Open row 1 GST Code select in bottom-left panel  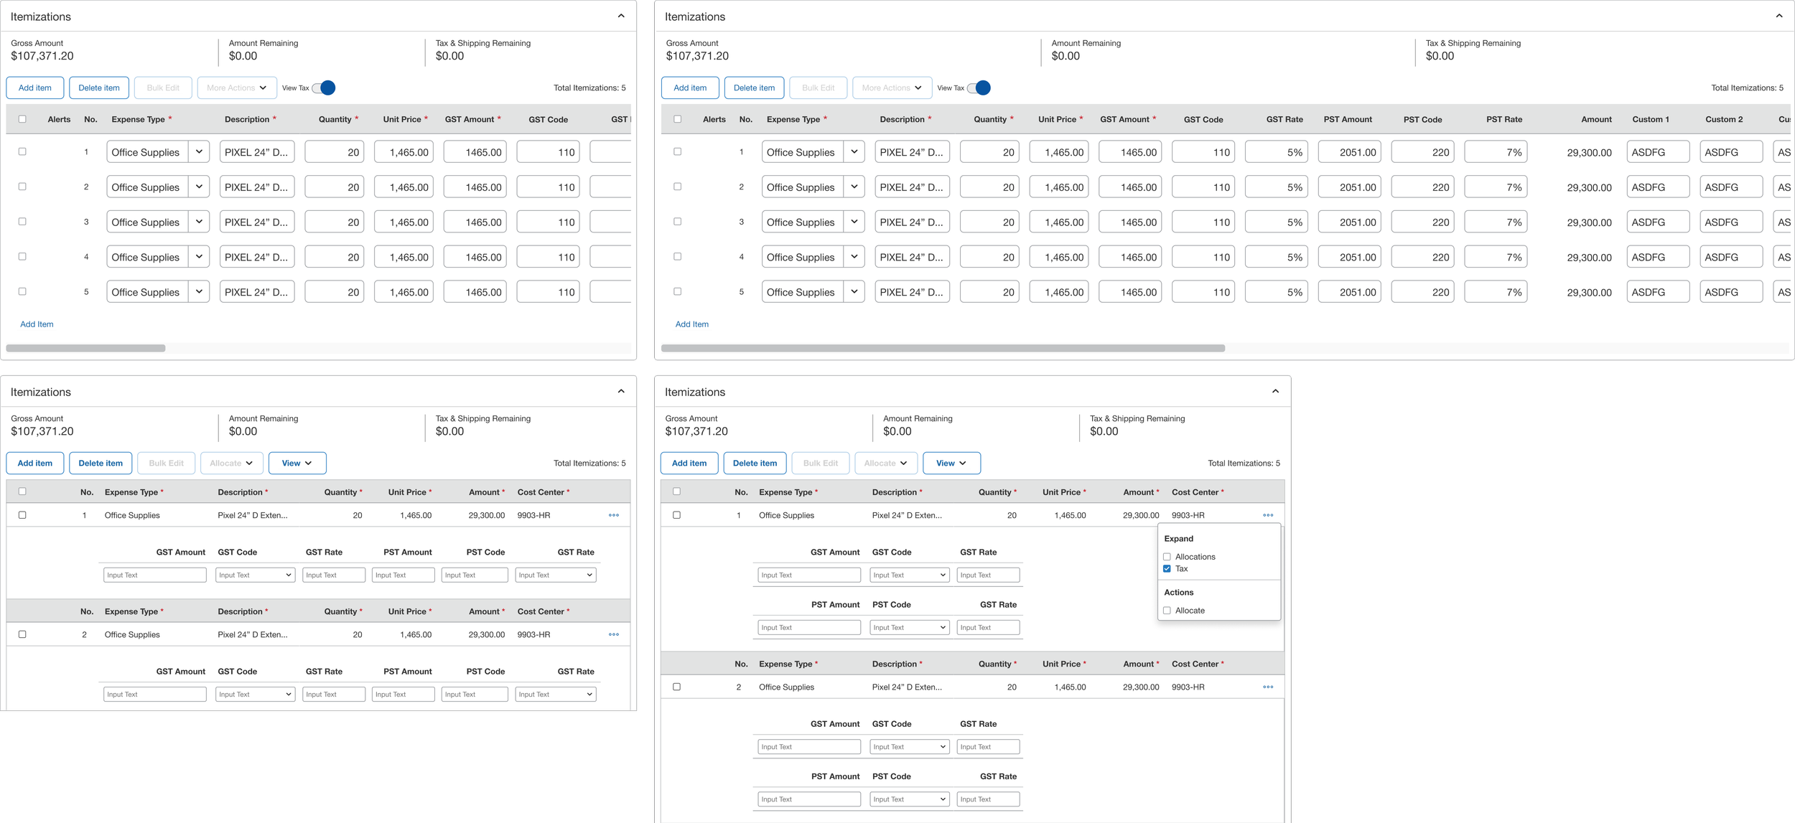click(255, 575)
